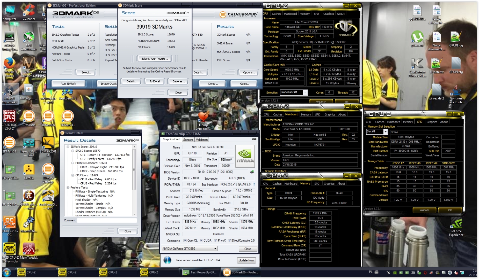Screen dimensions: 479x279
Task: Click GPU-Z BIOS save chip icon
Action: (252, 172)
